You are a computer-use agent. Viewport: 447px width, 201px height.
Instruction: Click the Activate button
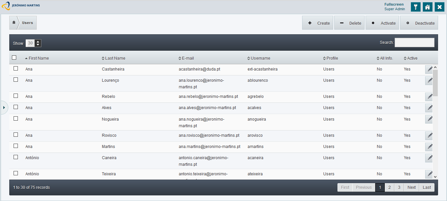coord(382,23)
